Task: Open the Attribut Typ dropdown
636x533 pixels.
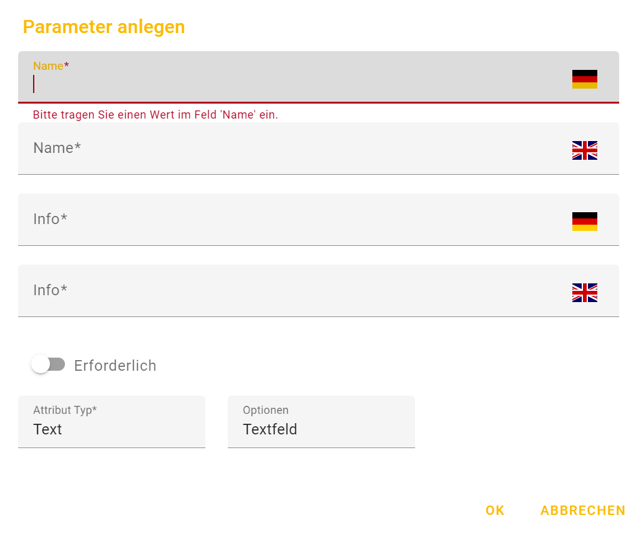Action: (111, 422)
